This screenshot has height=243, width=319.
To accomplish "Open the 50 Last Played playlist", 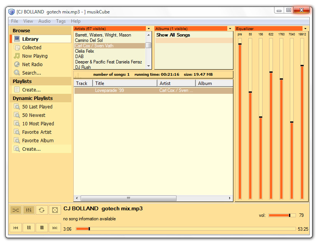I will [42, 107].
